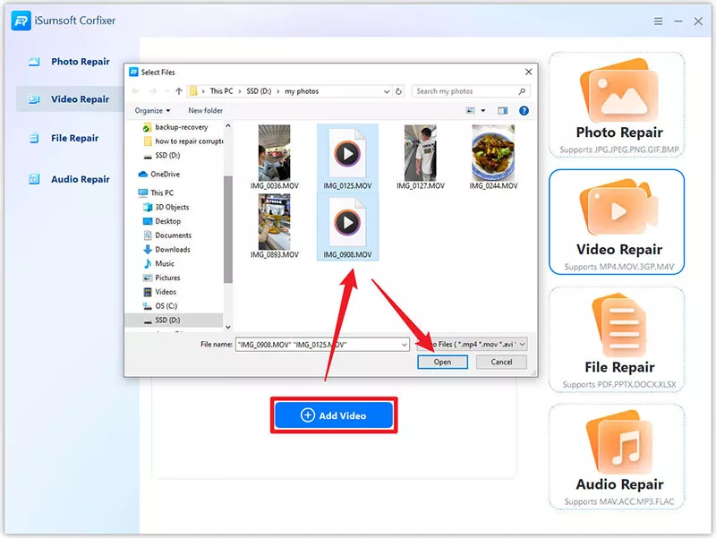Open the backup-recovery folder in tree
716x538 pixels.
pyautogui.click(x=182, y=127)
